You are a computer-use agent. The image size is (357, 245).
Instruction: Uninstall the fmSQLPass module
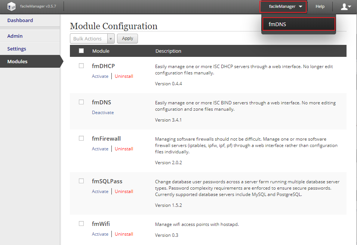(x=124, y=192)
